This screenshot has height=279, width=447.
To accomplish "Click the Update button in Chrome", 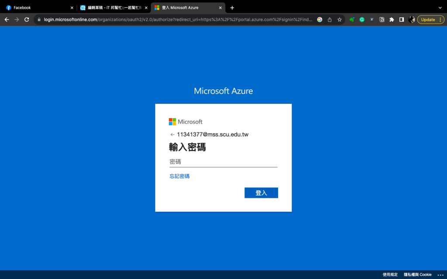I will (430, 20).
